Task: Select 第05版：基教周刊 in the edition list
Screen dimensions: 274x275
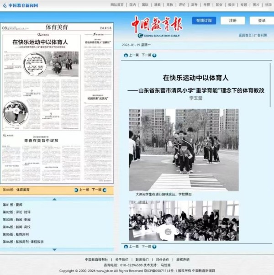Action: tap(16, 234)
